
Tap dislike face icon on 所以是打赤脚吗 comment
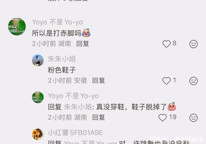[x=193, y=44]
